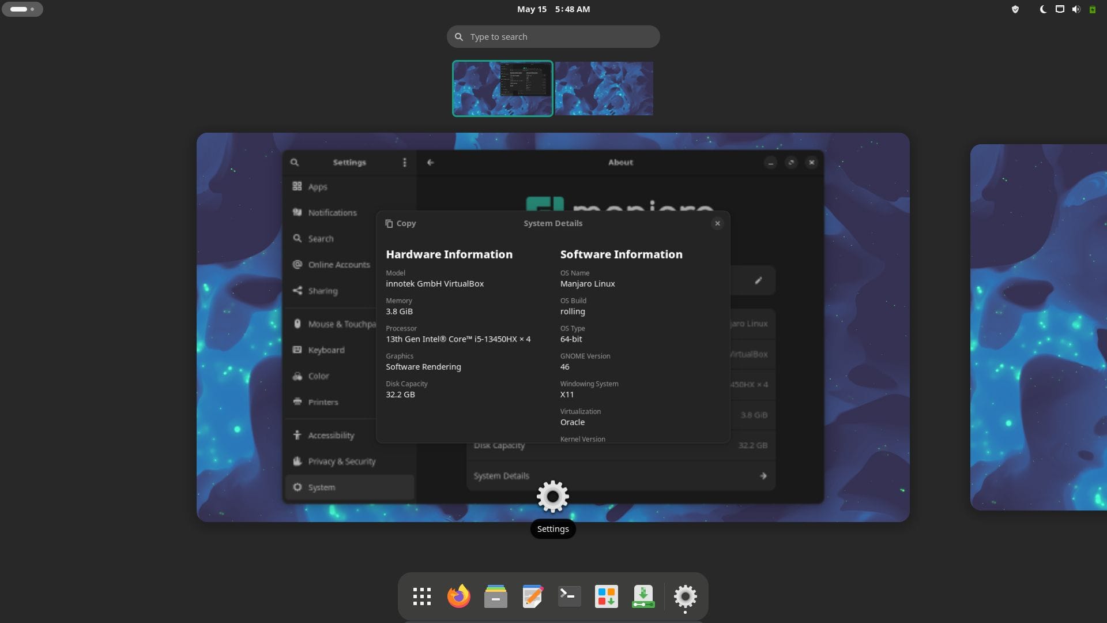Click the back arrow on the About page
The image size is (1107, 623).
[431, 162]
